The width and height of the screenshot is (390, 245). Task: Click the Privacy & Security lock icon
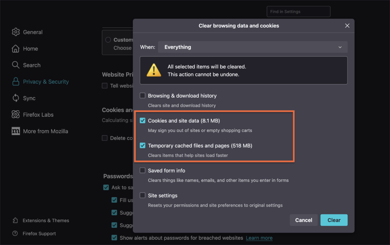16,82
